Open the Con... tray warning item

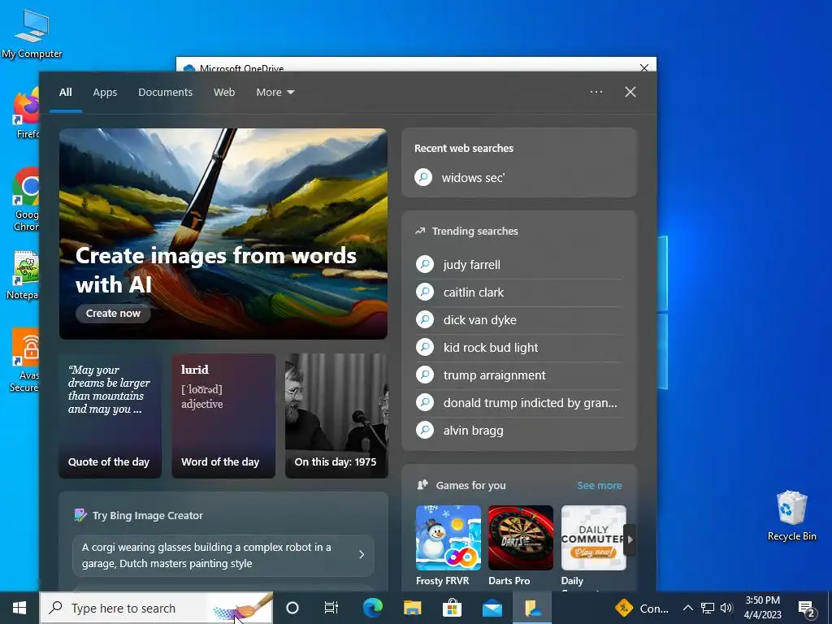(x=642, y=608)
